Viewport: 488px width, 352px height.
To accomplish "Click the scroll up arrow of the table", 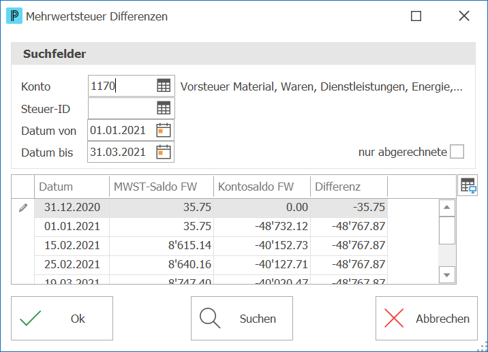I will 447,208.
